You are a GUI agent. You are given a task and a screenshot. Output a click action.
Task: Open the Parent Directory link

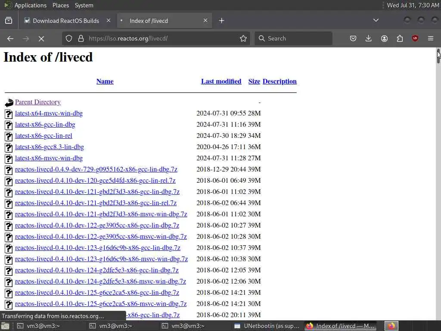tap(38, 102)
